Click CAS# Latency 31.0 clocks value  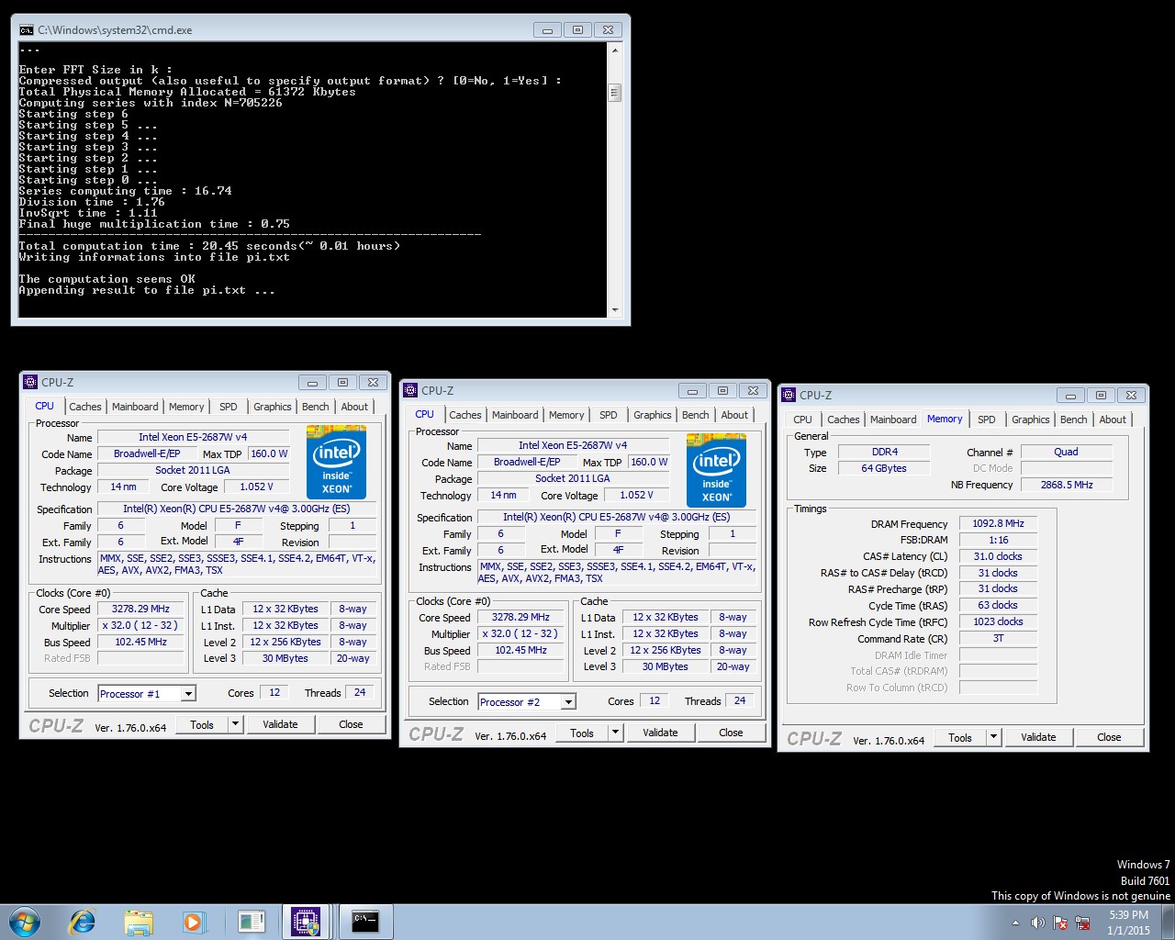point(998,556)
